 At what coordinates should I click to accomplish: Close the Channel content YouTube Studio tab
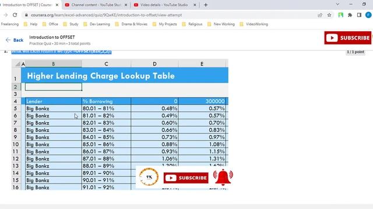[126, 5]
